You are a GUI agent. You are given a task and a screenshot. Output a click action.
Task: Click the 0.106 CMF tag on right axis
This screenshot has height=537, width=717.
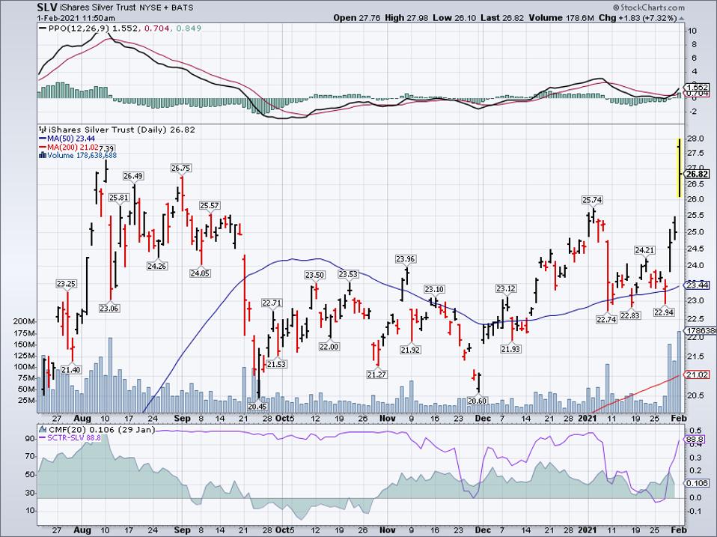(697, 483)
